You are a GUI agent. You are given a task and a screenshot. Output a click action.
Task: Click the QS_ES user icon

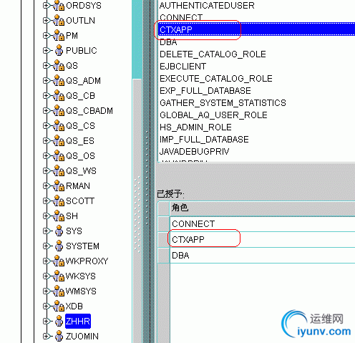pyautogui.click(x=59, y=141)
